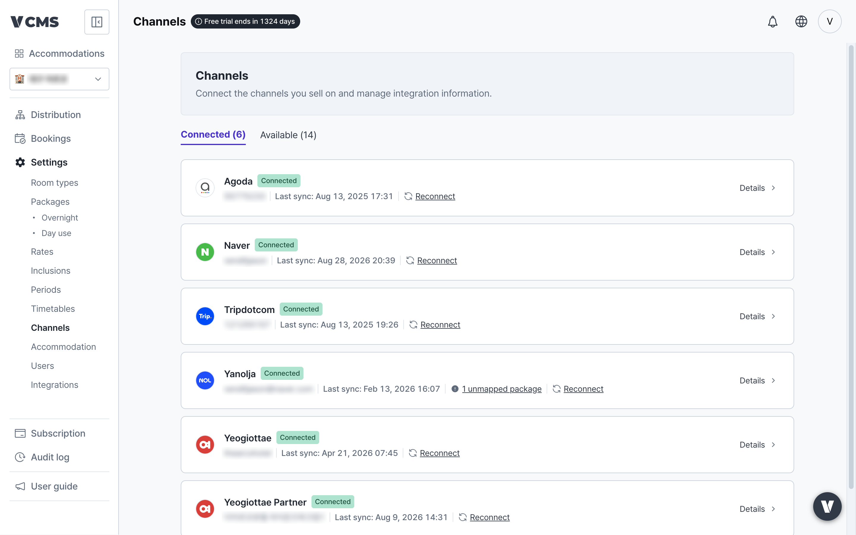Open the User guide page
Screen dimensions: 856x535
point(54,486)
